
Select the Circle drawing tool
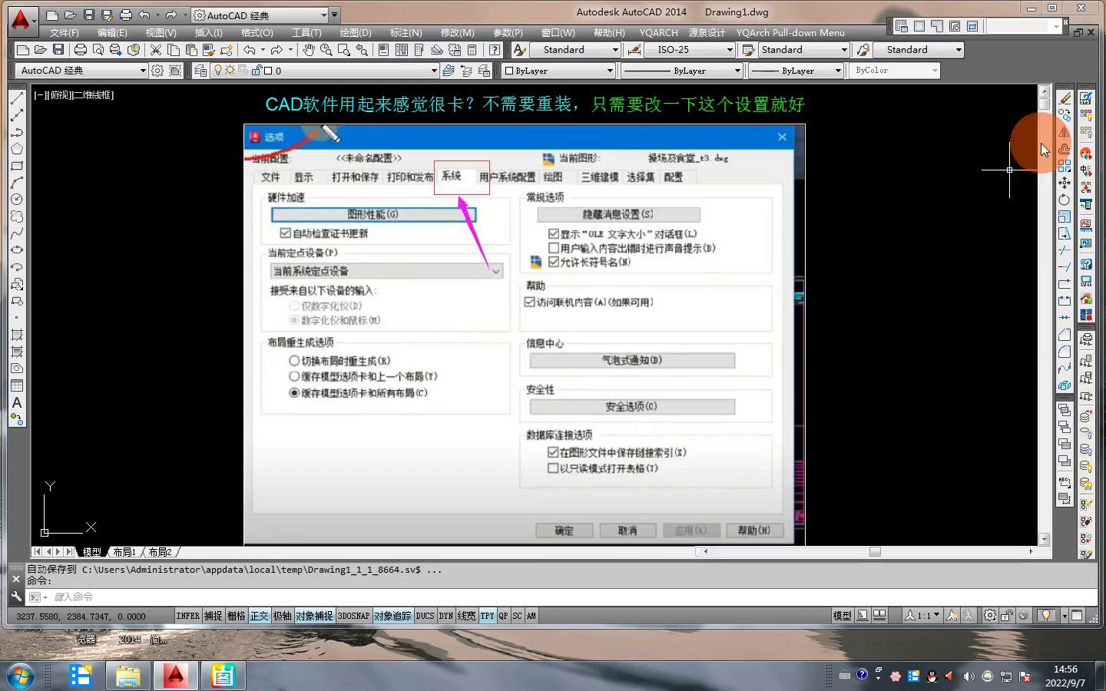[x=17, y=200]
